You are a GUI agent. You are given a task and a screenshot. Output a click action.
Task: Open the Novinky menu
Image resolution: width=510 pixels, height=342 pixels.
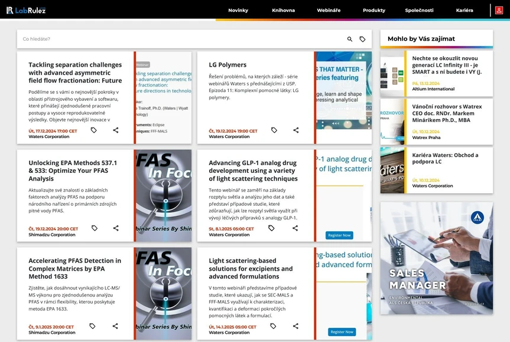[x=238, y=11]
